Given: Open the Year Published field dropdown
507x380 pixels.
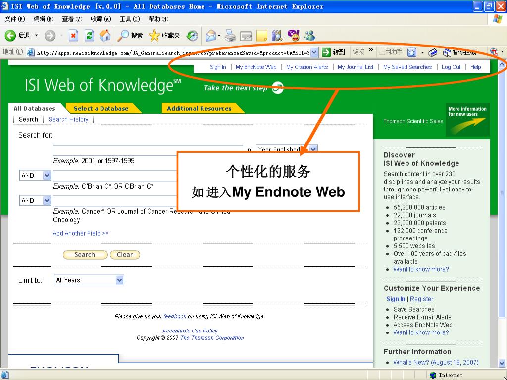Looking at the screenshot, I should 313,149.
